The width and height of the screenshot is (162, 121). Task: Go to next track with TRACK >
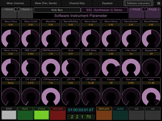(25, 13)
